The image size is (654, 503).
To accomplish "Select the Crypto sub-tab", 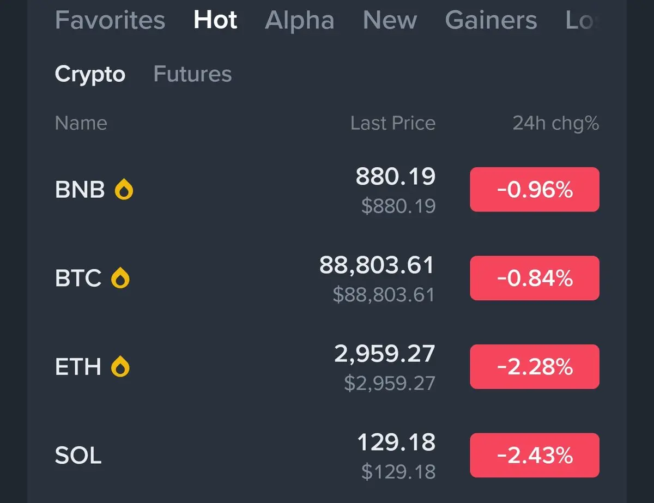I will [x=90, y=74].
